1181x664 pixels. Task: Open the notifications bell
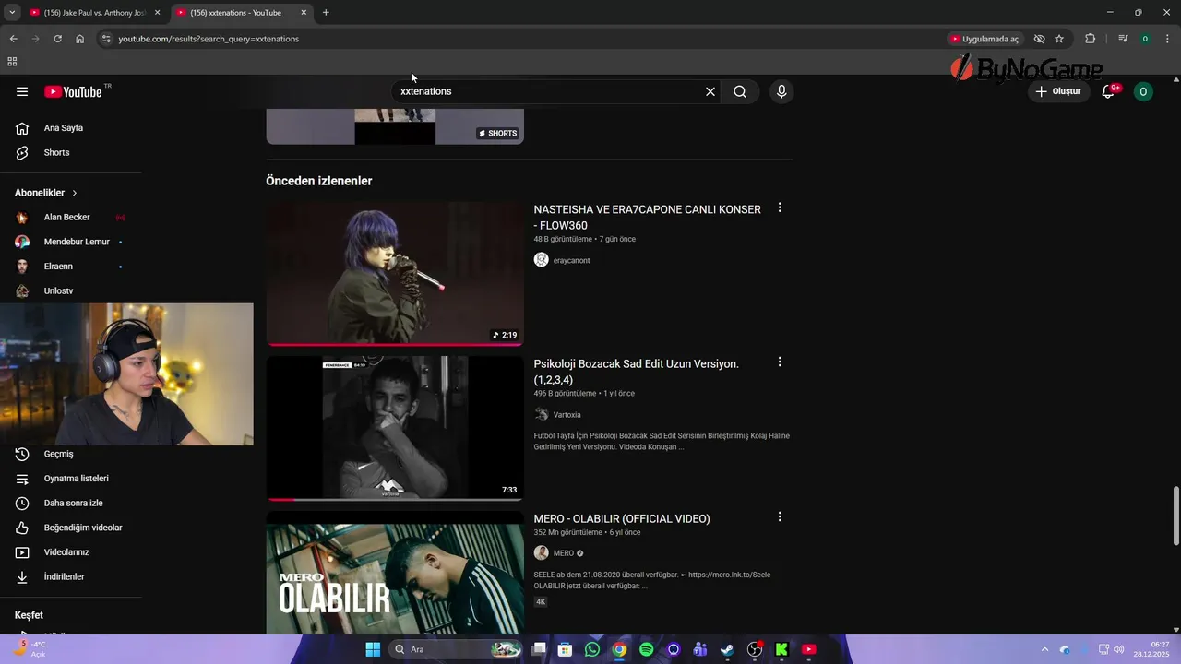[1109, 91]
